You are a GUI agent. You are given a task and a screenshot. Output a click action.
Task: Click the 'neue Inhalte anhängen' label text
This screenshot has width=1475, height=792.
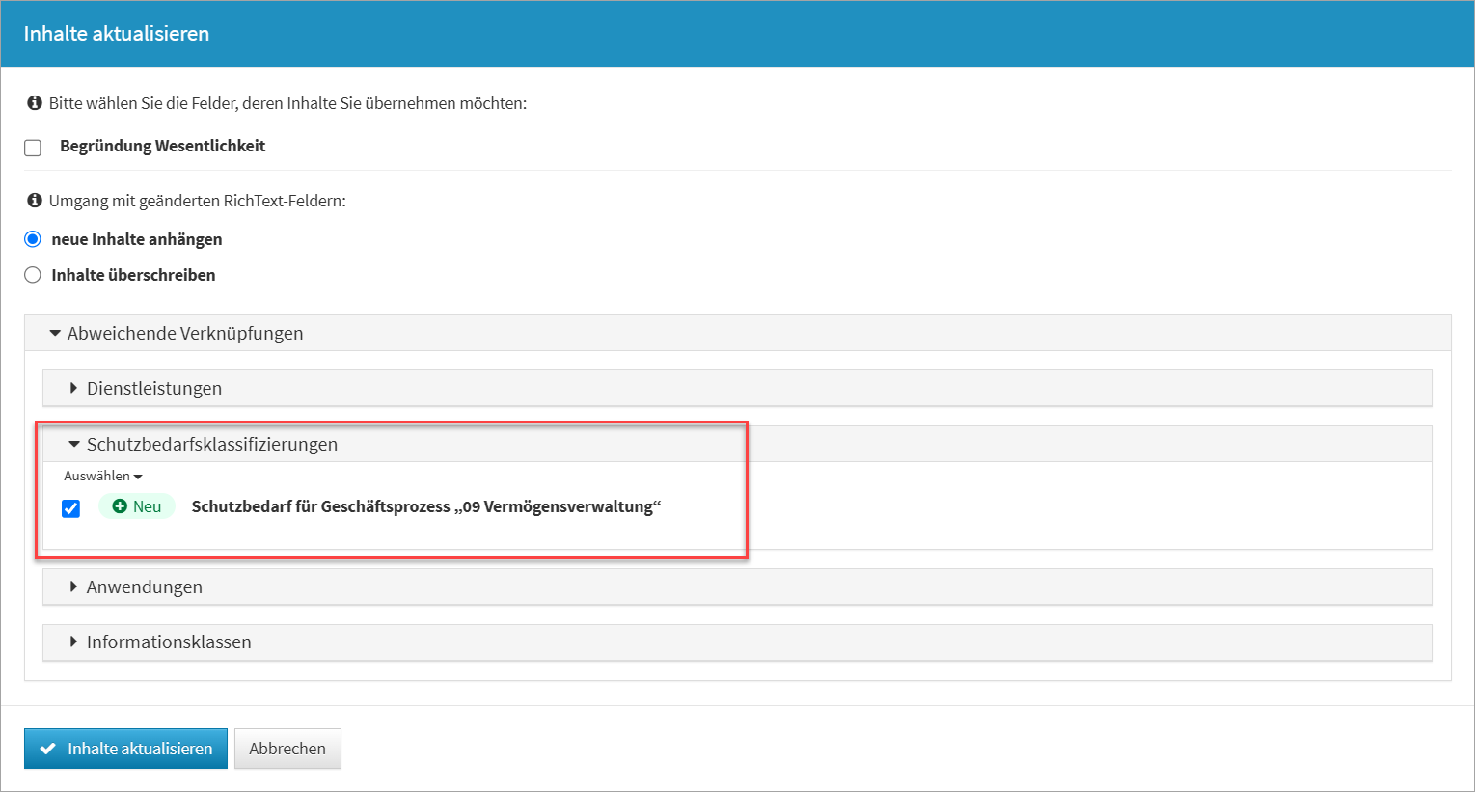click(x=137, y=239)
